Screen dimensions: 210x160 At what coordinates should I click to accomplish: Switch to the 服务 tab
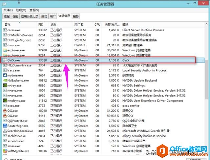click(76, 16)
